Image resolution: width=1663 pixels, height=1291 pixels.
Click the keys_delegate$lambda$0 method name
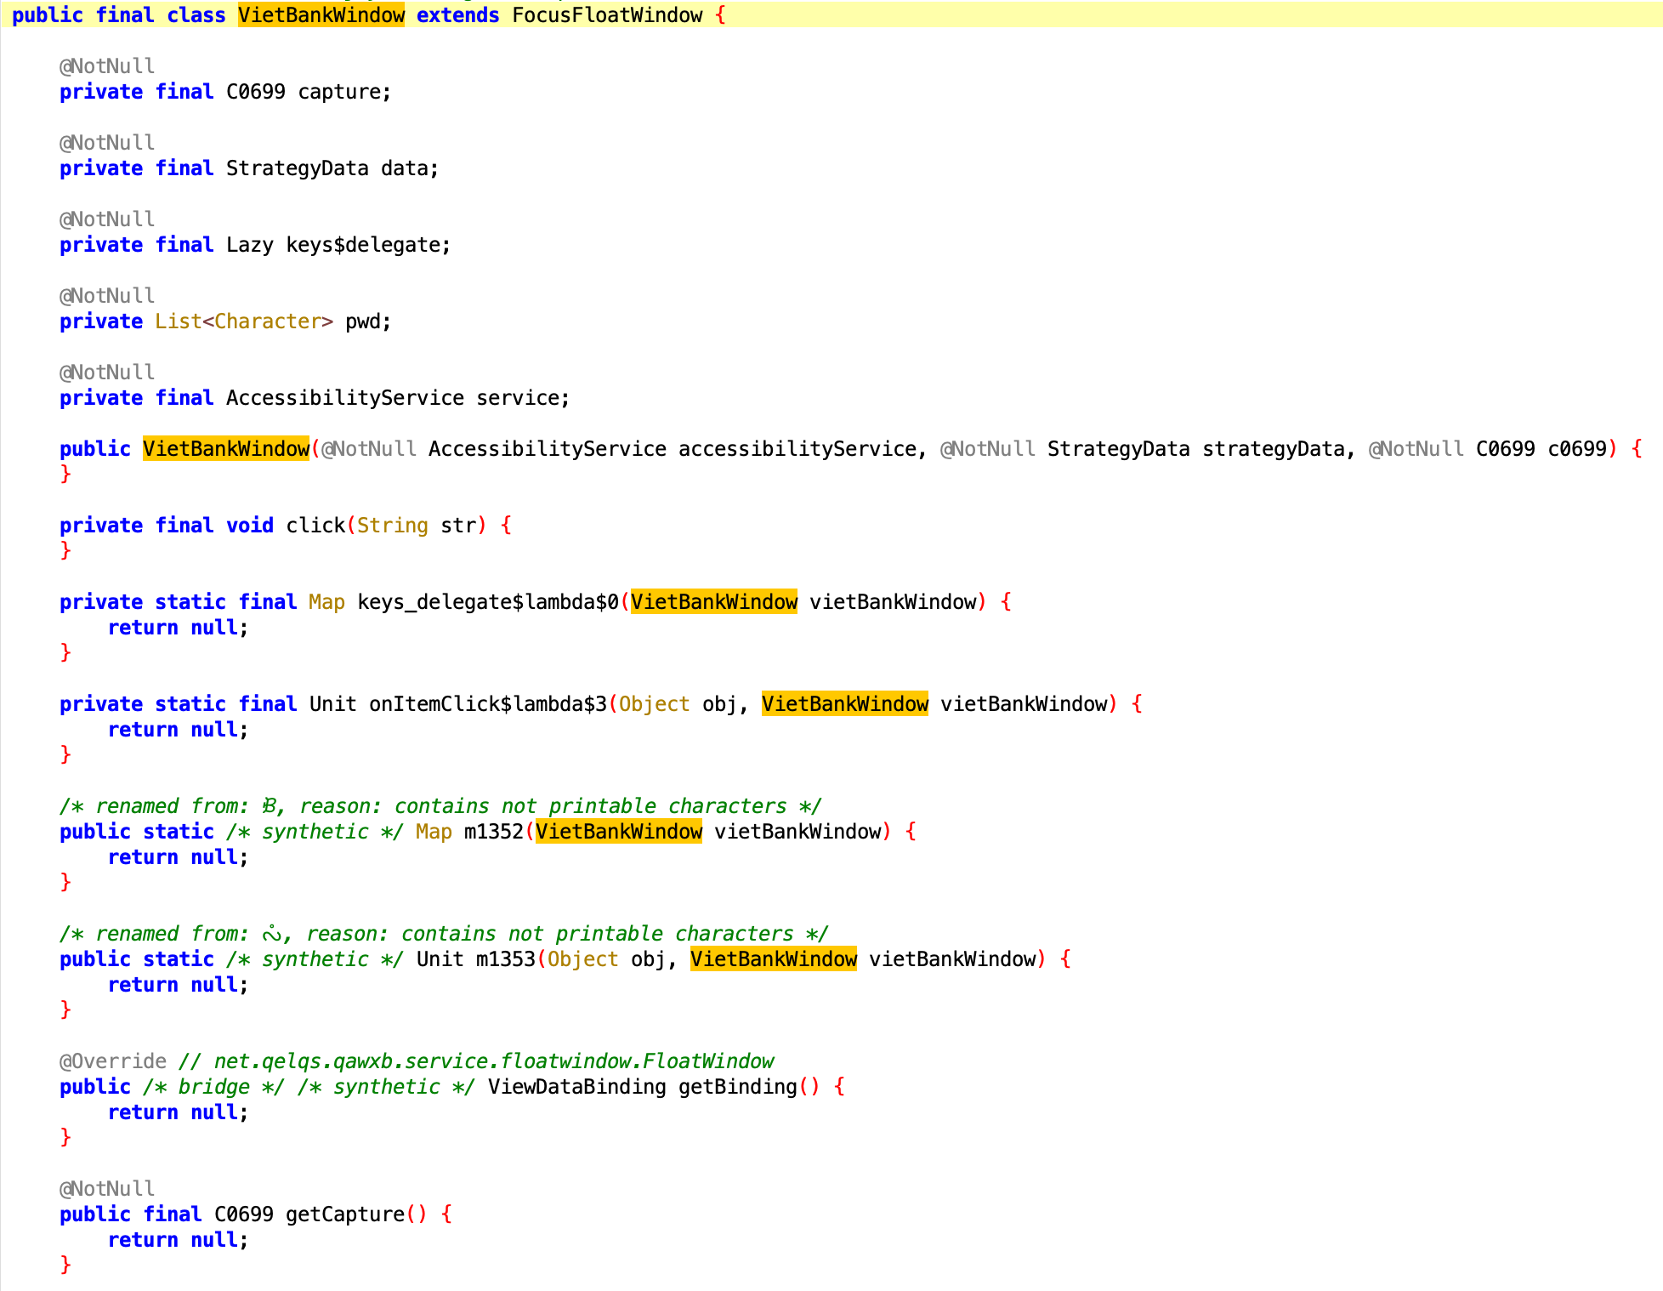tap(487, 602)
